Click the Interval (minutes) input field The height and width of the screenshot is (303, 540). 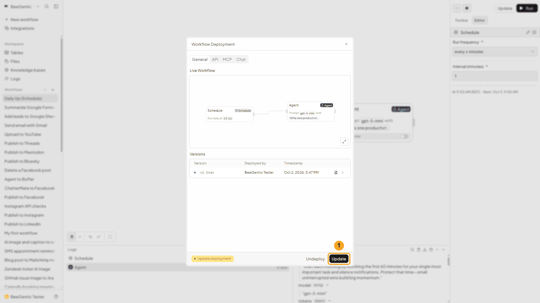495,76
